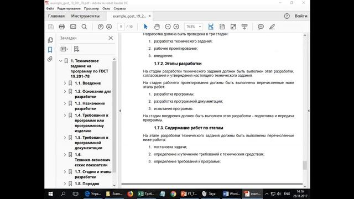The width and height of the screenshot is (354, 199).
Task: Open the Просмотр menu
Action: [x=91, y=9]
